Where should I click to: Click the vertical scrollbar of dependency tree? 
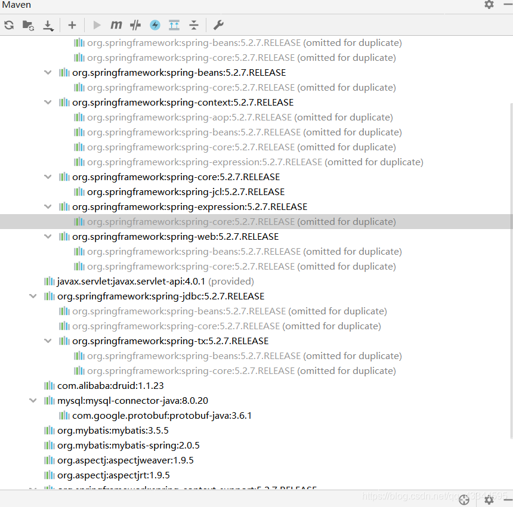coord(511,270)
